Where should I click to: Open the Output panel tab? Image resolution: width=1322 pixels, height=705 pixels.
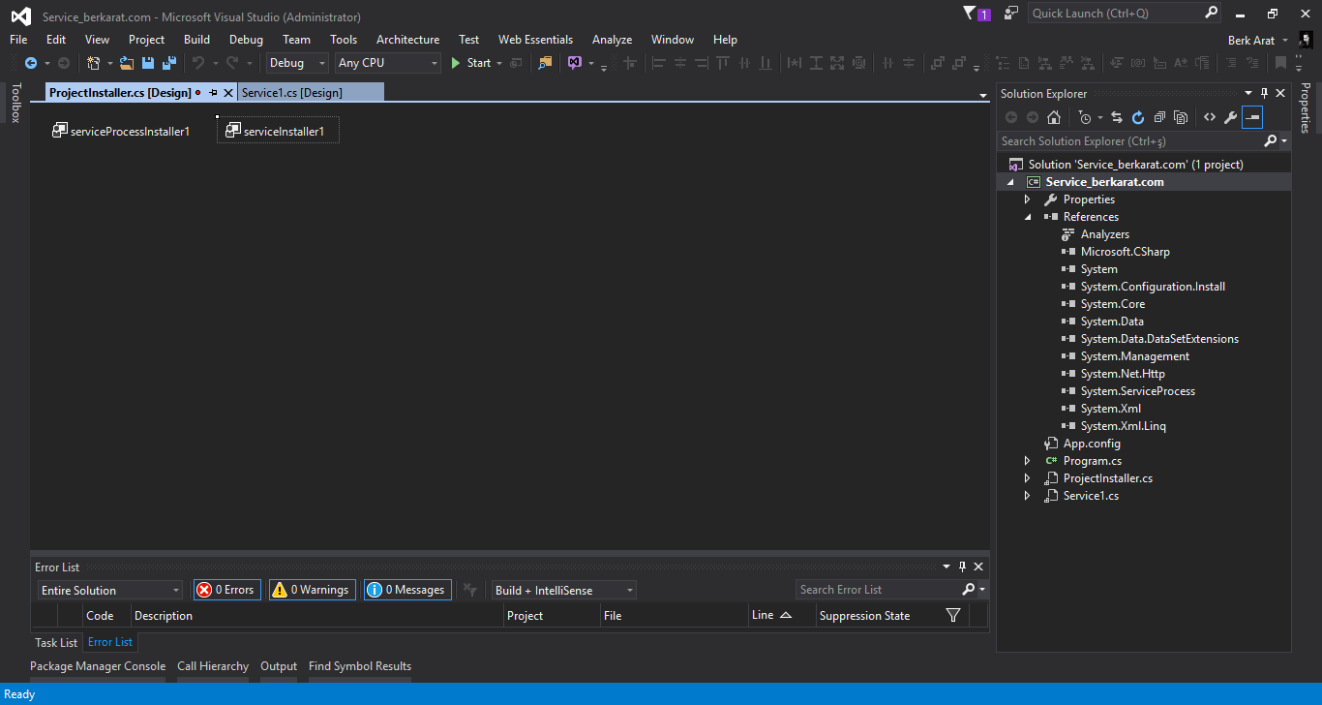(x=279, y=666)
